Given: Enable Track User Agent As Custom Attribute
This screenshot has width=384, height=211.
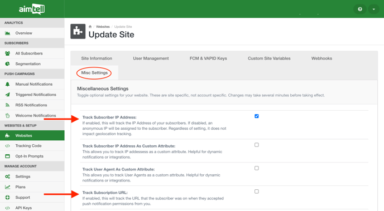Looking at the screenshot, I should pos(256,168).
